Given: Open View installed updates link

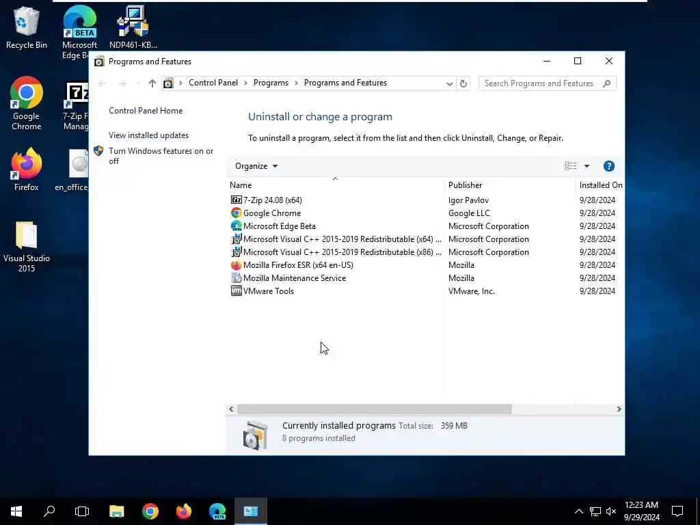Looking at the screenshot, I should pos(148,135).
